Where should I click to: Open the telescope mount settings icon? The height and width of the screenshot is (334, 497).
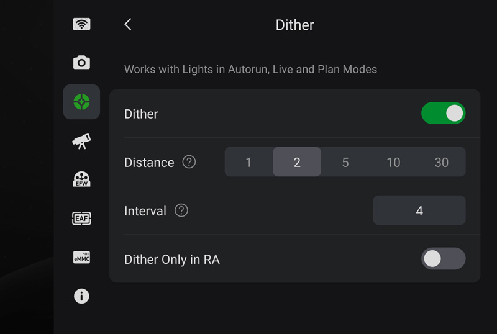81,141
